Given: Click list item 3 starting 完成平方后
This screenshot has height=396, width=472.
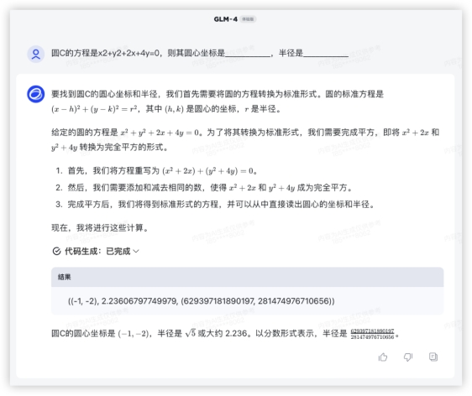Looking at the screenshot, I should tap(215, 205).
